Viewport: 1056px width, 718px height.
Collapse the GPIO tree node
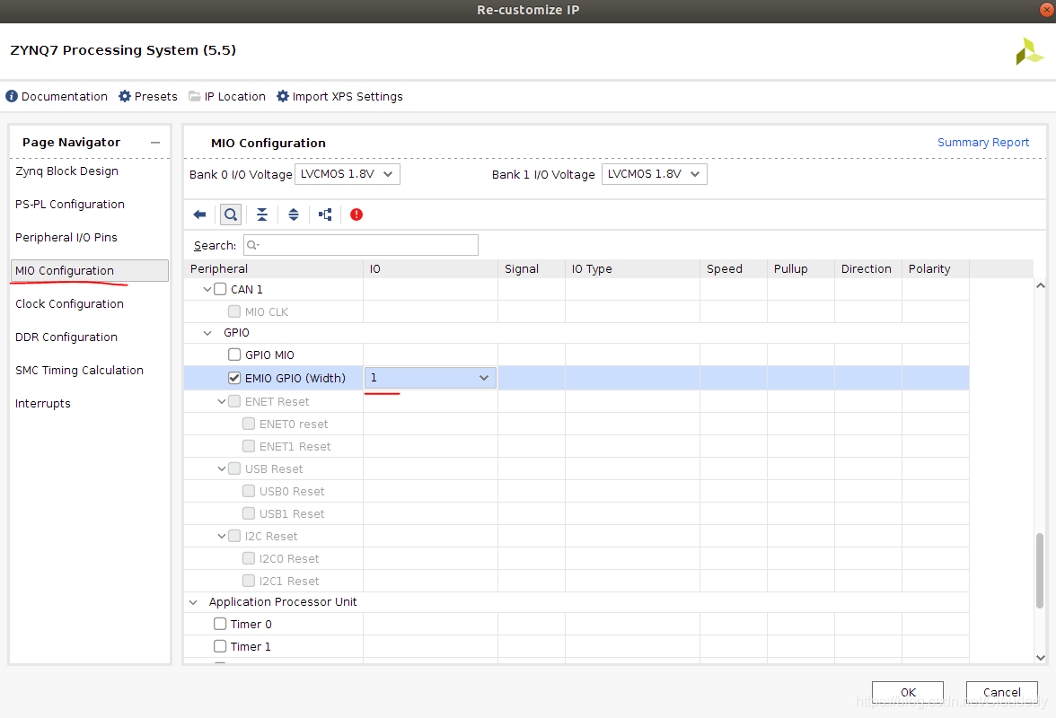[x=207, y=332]
